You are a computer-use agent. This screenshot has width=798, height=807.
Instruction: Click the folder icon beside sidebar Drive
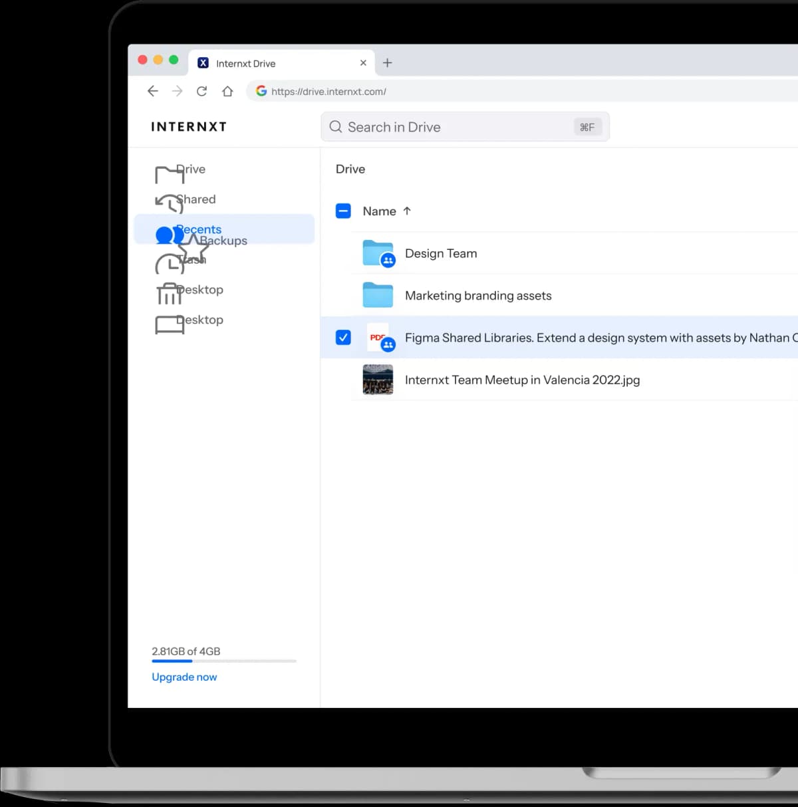click(170, 175)
